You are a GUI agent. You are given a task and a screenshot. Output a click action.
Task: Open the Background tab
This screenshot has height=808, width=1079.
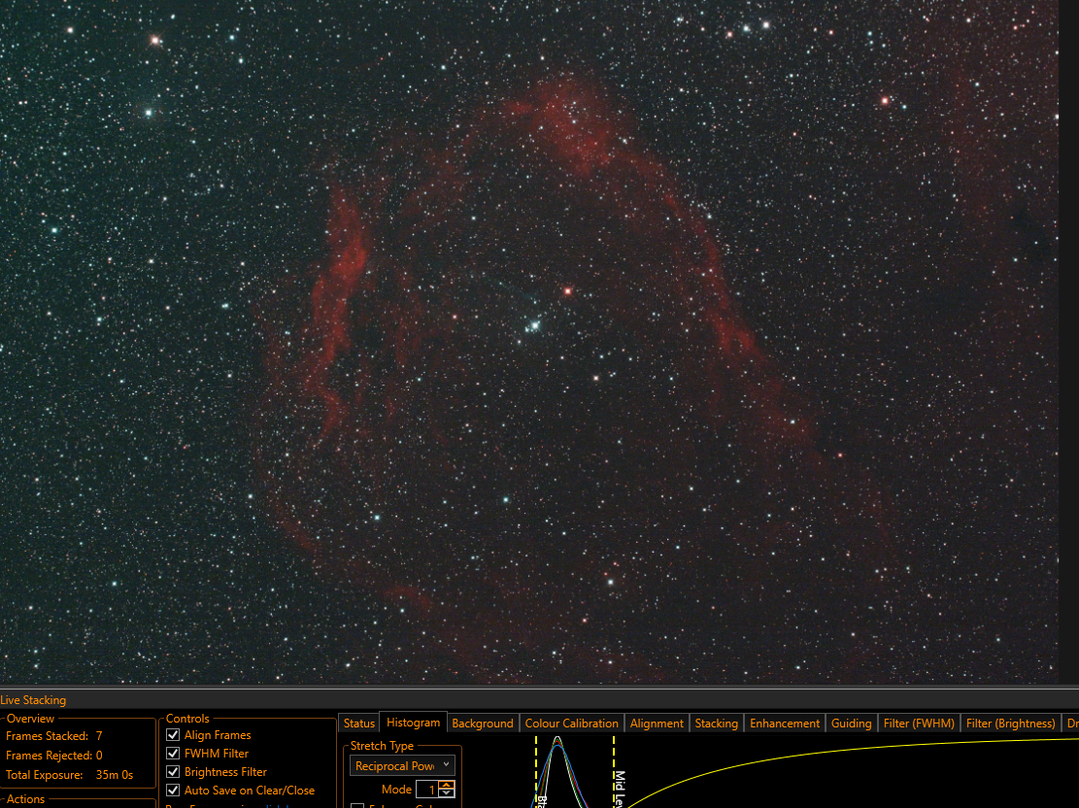point(483,724)
